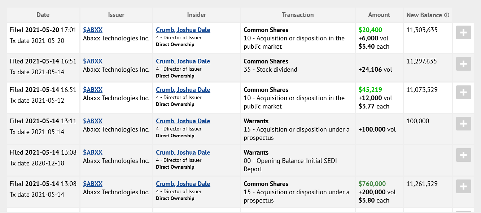
Task: Click the green $20,400 amount value
Action: [370, 30]
